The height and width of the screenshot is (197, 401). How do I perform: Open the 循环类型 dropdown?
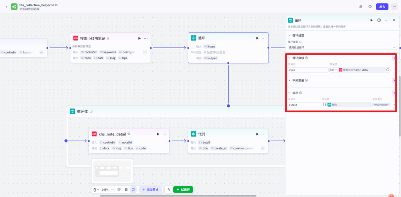(342, 47)
